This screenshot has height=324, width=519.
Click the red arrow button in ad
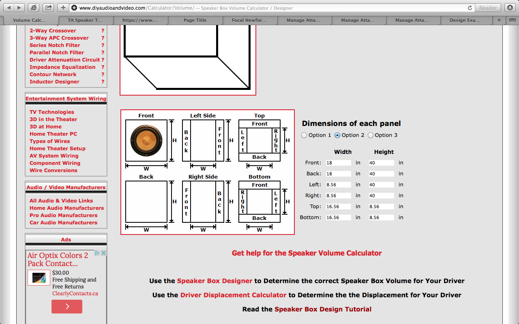[x=67, y=307]
